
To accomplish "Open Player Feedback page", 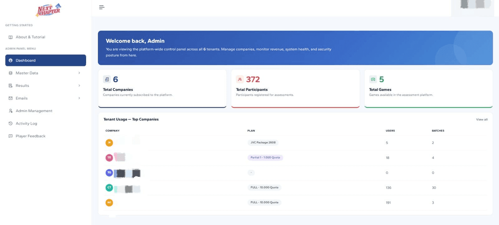I will point(45,136).
